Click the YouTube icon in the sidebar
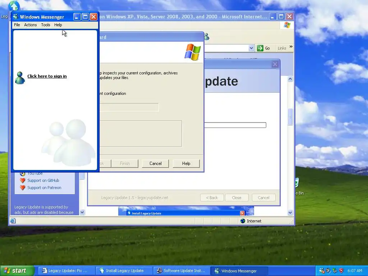This screenshot has width=368, height=276. coord(23,174)
